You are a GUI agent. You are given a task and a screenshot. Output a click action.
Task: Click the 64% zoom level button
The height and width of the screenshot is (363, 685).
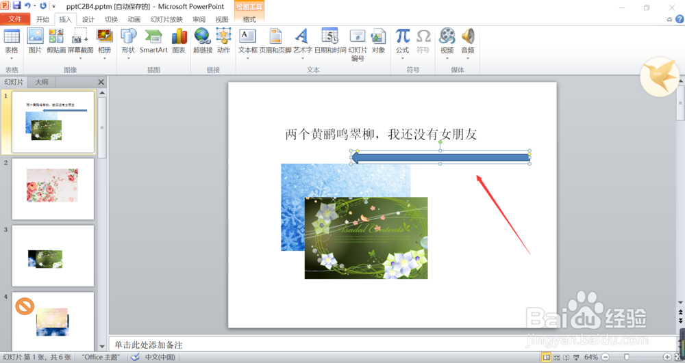[x=591, y=357]
